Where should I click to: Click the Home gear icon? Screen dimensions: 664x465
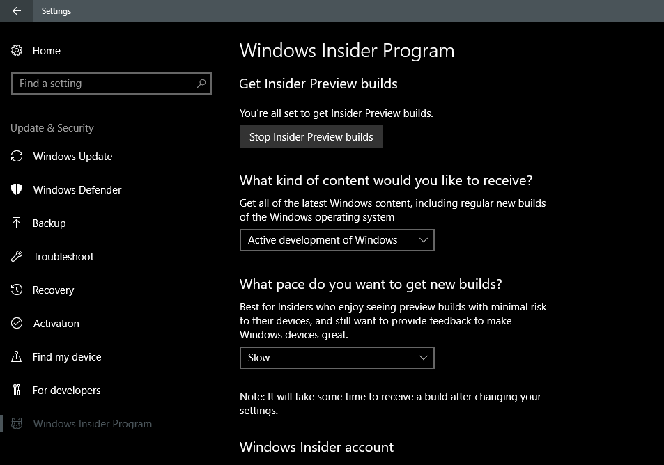(x=17, y=50)
